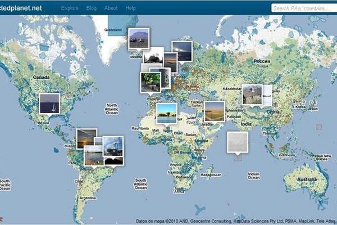This screenshot has width=337, height=225.
Task: Open the mountain photo marker over Iceland
Action: pos(138,38)
